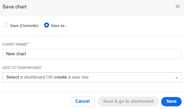Select the Save (Overwrite) radio button
Image resolution: width=184 pixels, height=109 pixels.
click(x=6, y=25)
